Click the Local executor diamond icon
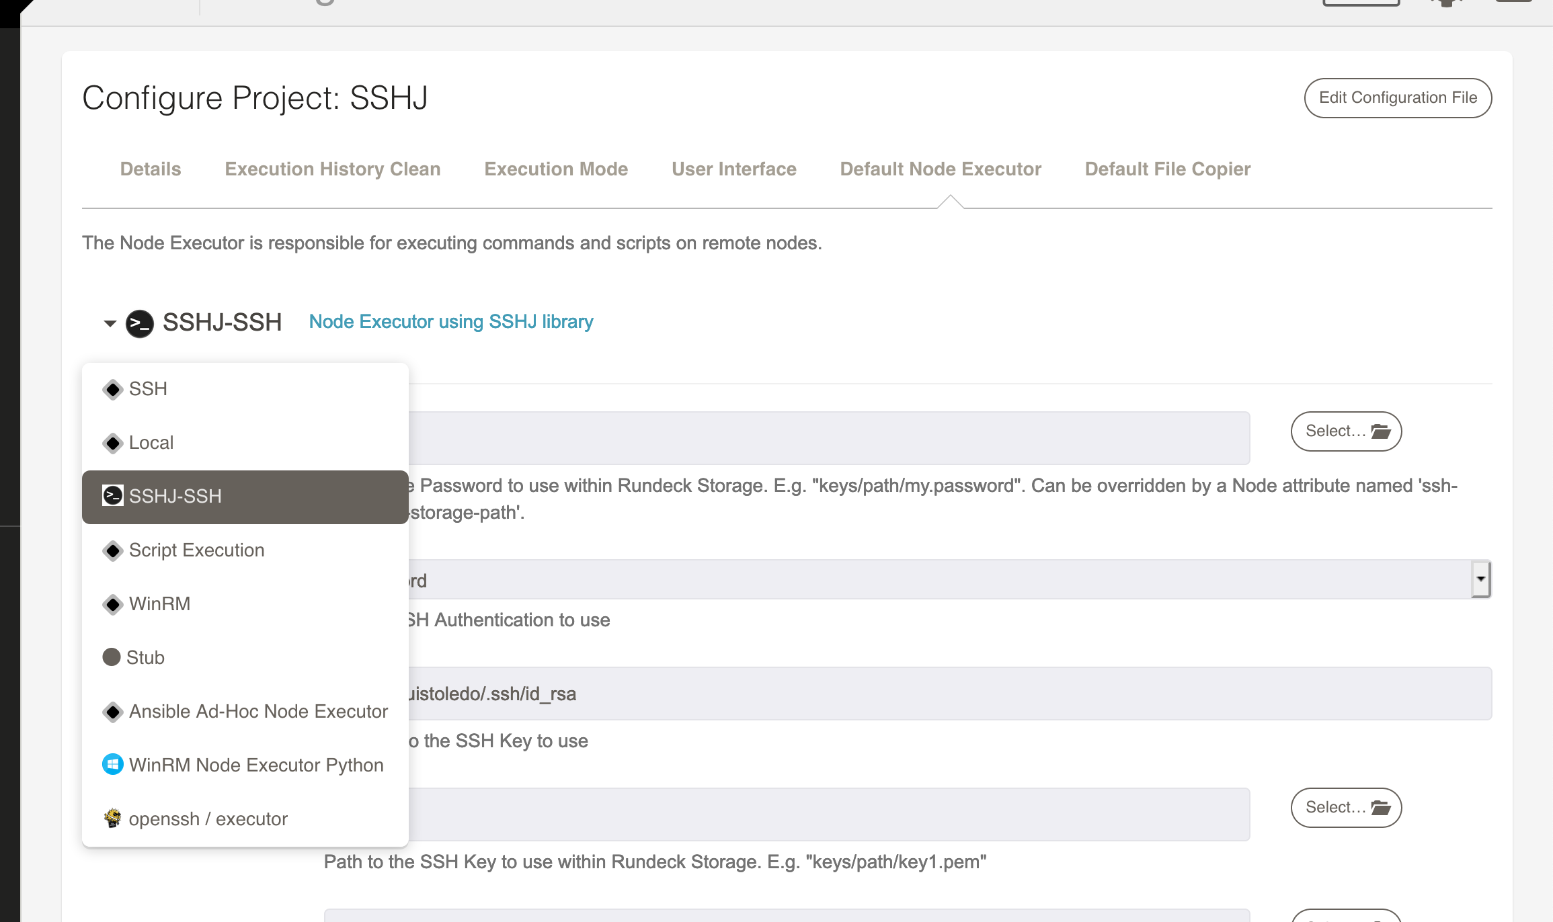The width and height of the screenshot is (1553, 922). click(x=112, y=443)
